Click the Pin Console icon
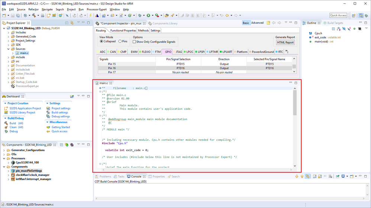This screenshot has width=371, height=208. coord(338,176)
